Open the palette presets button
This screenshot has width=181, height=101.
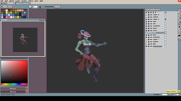[8, 7]
